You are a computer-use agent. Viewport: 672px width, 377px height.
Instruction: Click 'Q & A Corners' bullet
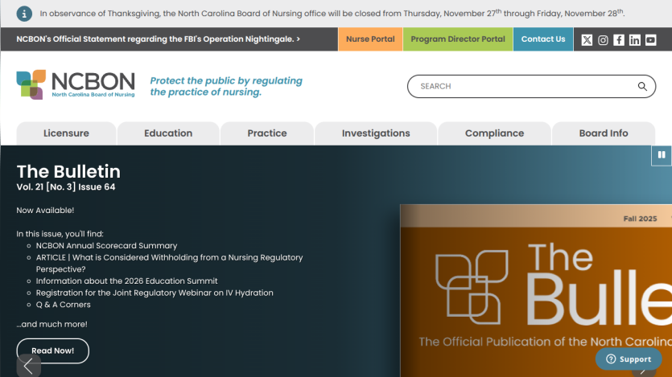click(x=63, y=305)
